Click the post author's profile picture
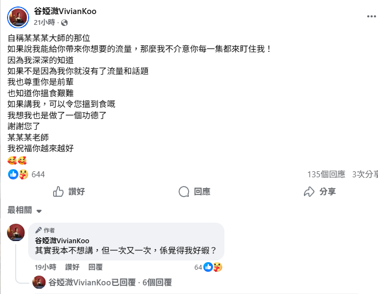The width and height of the screenshot is (378, 294). (x=17, y=17)
